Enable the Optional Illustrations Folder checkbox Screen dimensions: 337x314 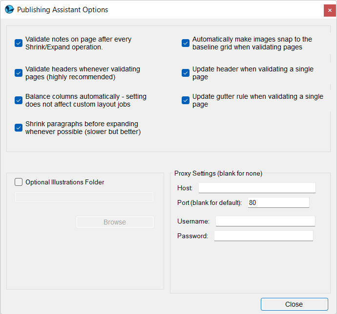19,182
